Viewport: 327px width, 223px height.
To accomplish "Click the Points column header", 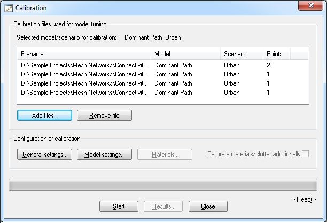I will (276, 54).
